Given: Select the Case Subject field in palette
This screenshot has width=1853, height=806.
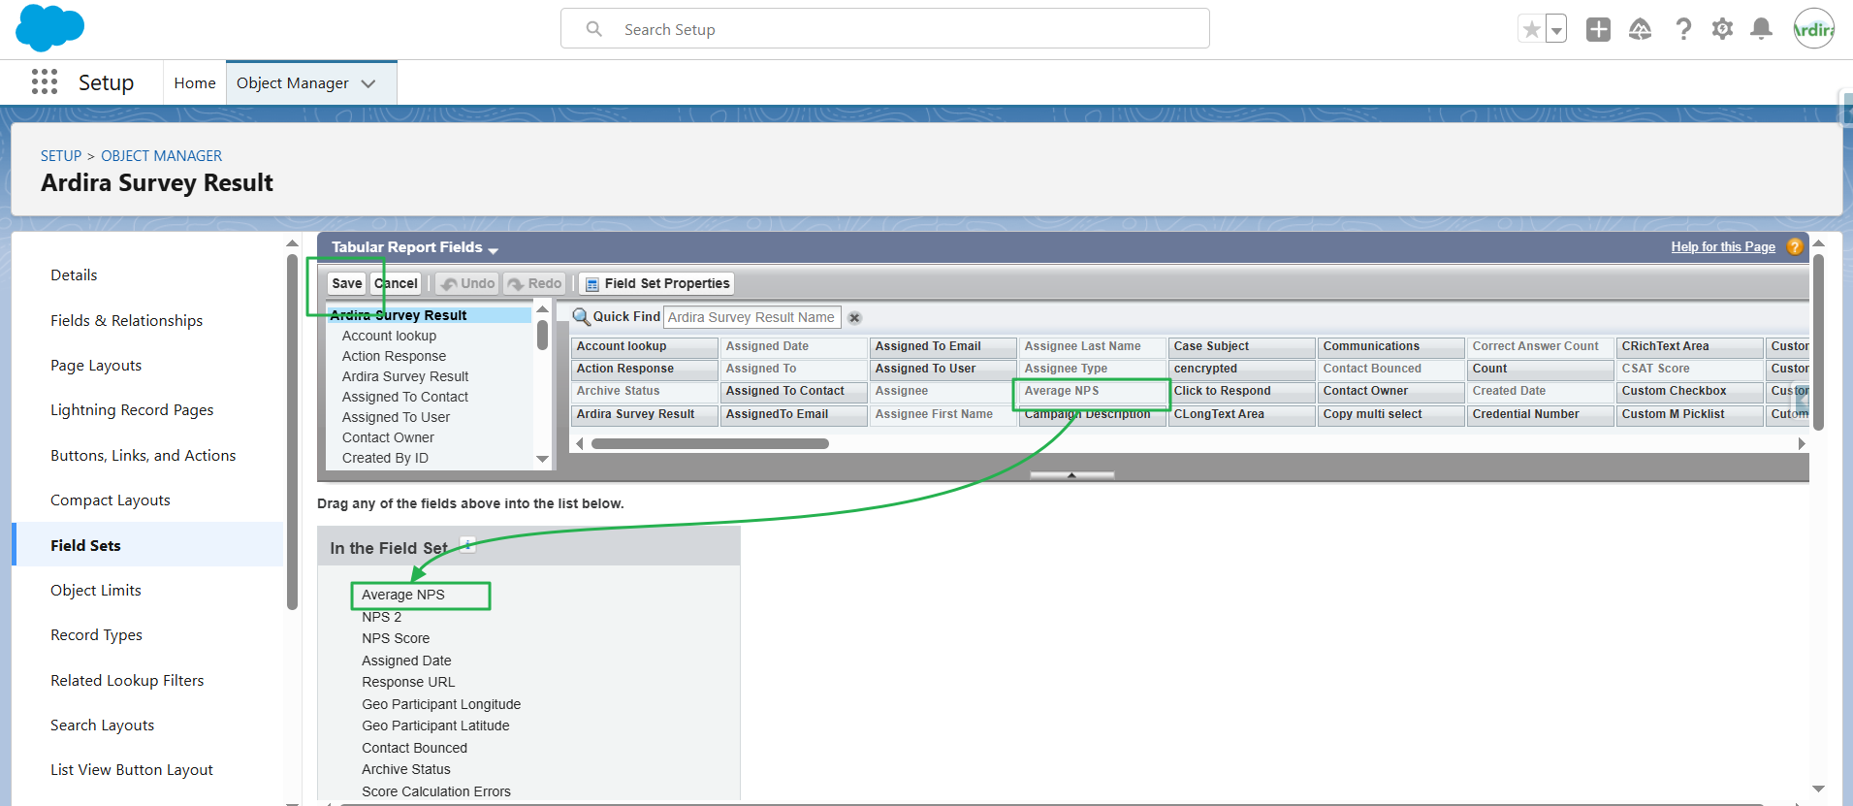Looking at the screenshot, I should pos(1242,346).
